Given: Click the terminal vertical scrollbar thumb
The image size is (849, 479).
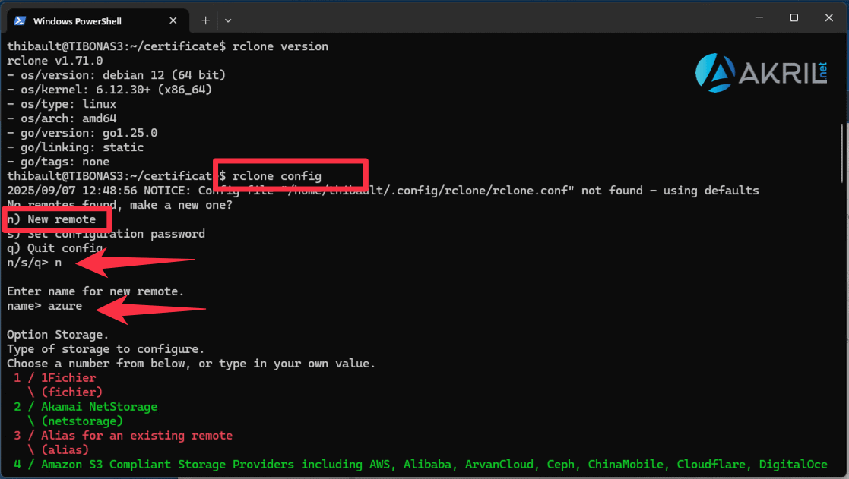Looking at the screenshot, I should pyautogui.click(x=842, y=153).
